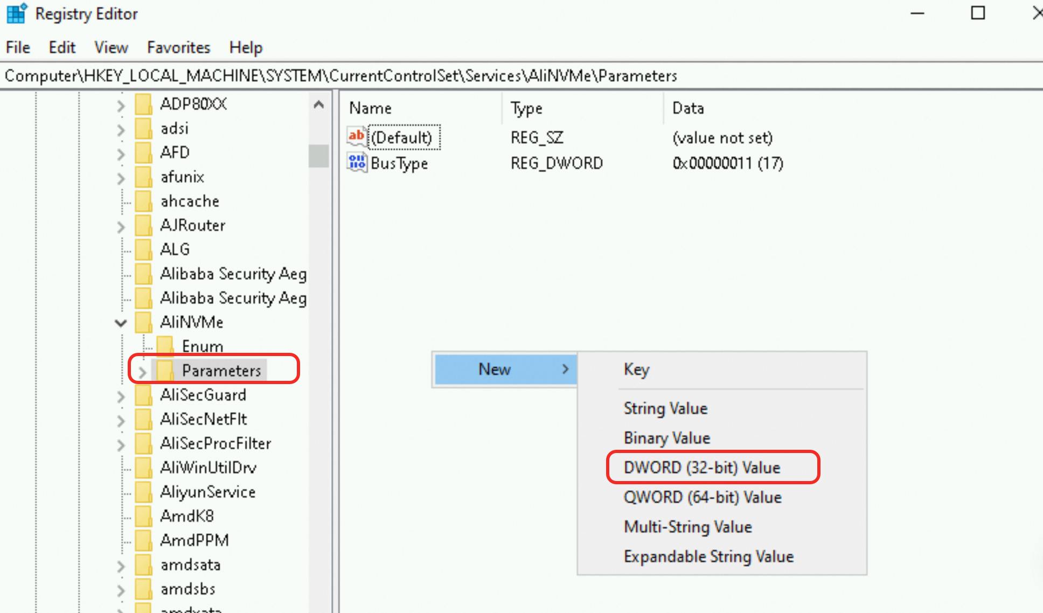Click the registry path address bar
1043x613 pixels.
pyautogui.click(x=521, y=76)
